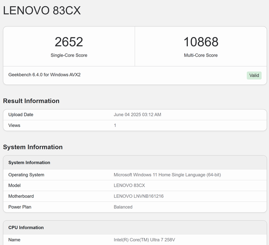Click the LENOVO 83CX page title
269x245 pixels.
(42, 11)
